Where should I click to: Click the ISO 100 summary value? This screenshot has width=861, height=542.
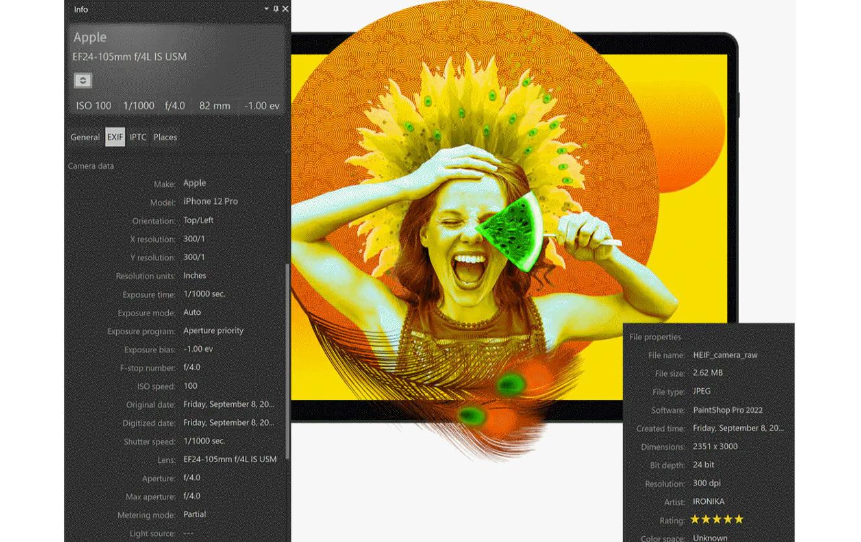coord(94,105)
